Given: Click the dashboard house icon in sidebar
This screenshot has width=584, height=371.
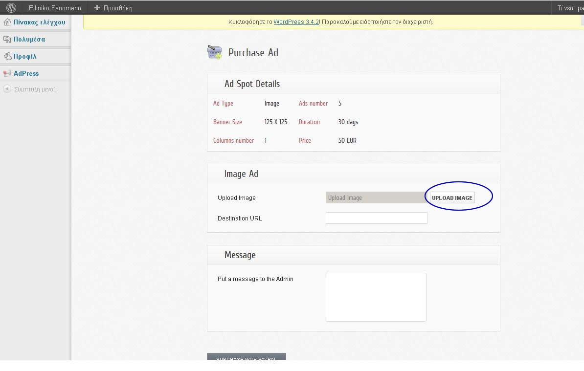Looking at the screenshot, I should coord(7,22).
